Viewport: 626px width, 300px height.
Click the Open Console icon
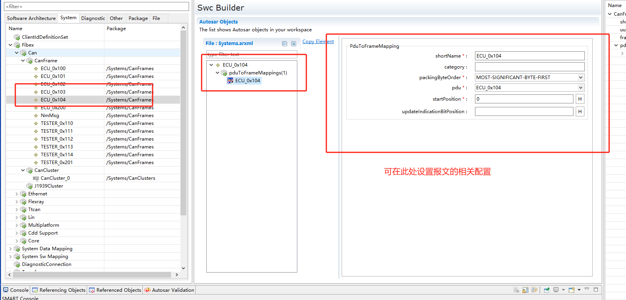coord(571,290)
